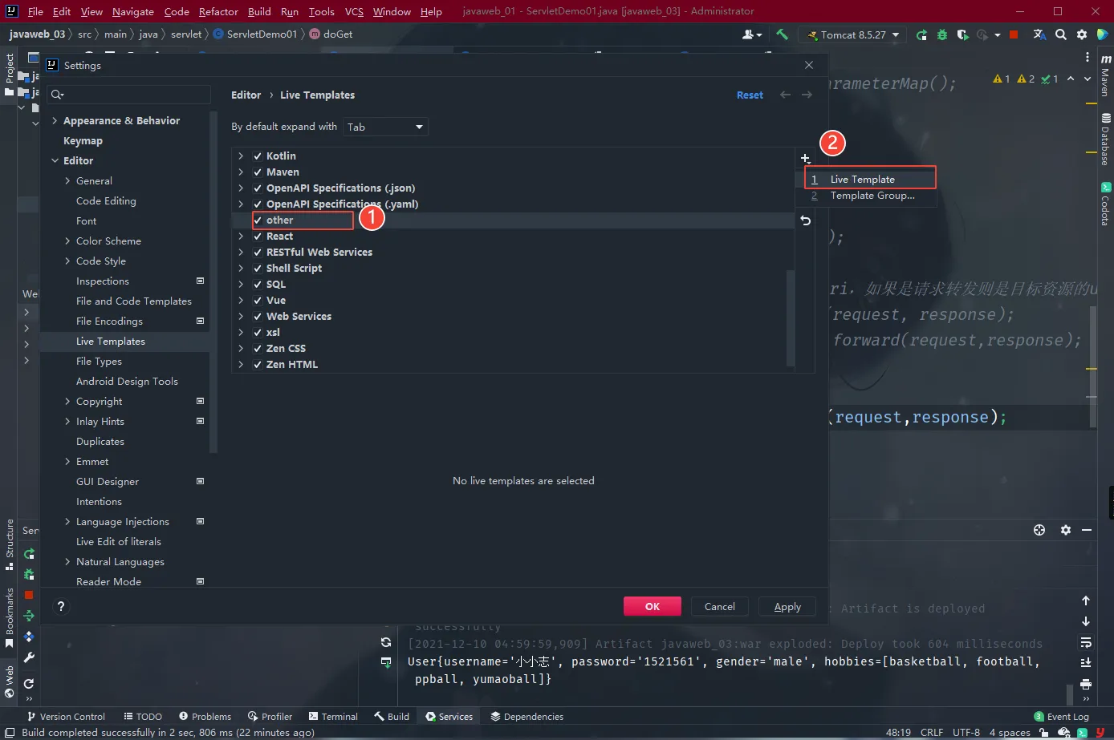Screen dimensions: 1114x740
Task: Click the editor kebab menu icon
Action: point(1088,58)
